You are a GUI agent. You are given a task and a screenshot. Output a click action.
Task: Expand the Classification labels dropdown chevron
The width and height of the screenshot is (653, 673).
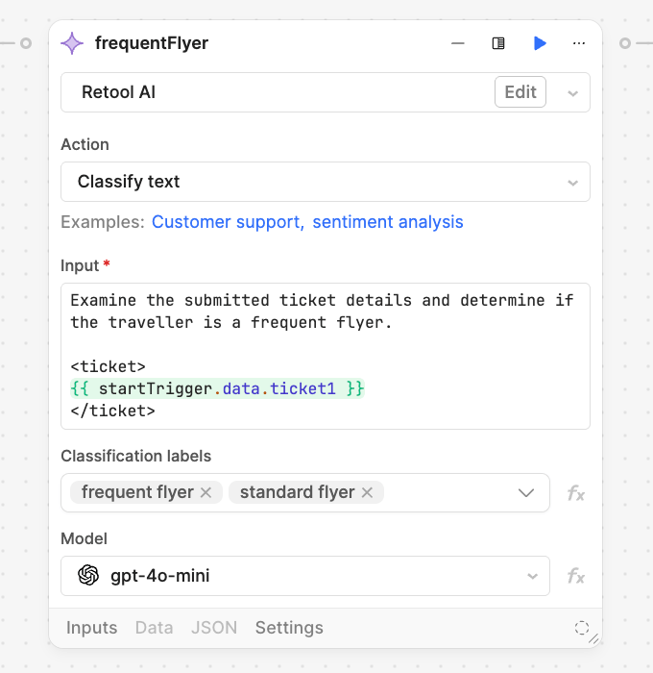pos(526,493)
